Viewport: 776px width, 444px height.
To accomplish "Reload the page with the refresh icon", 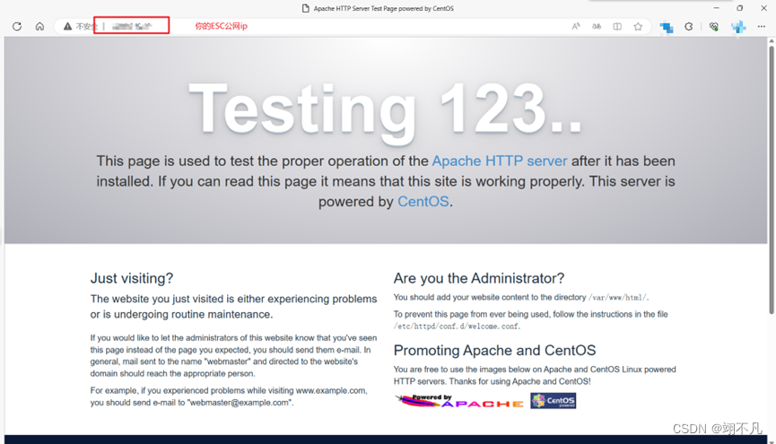I will 17,26.
